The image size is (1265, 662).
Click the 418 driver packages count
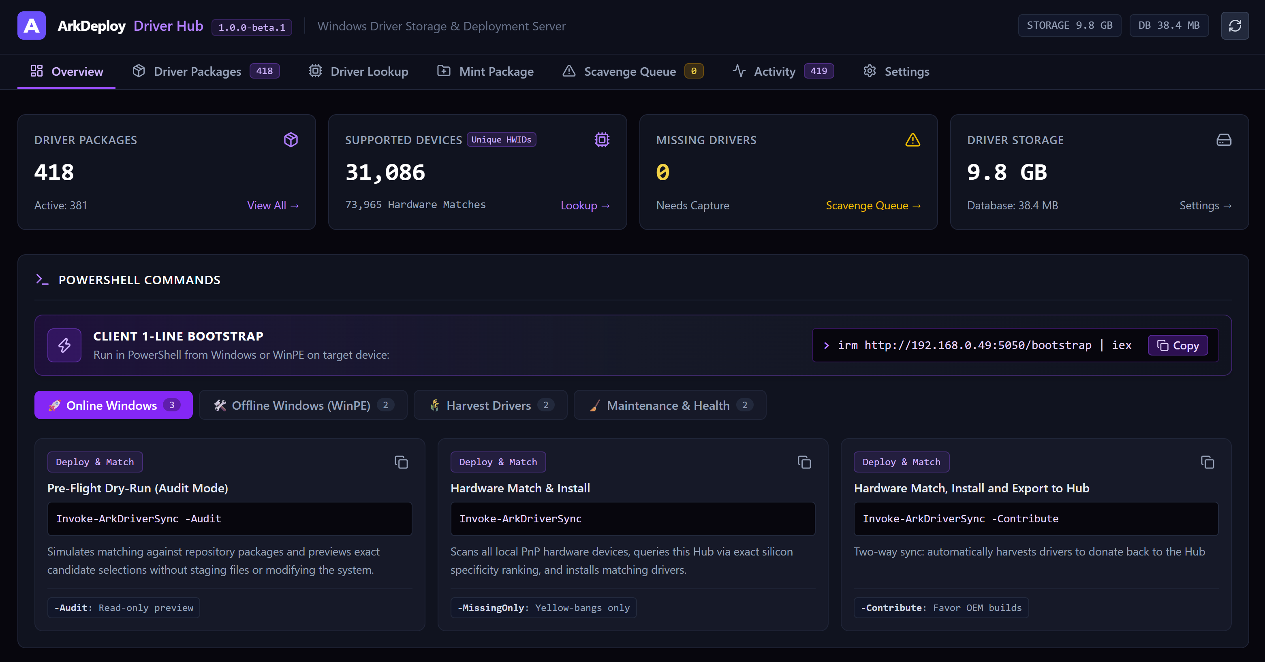click(x=54, y=172)
